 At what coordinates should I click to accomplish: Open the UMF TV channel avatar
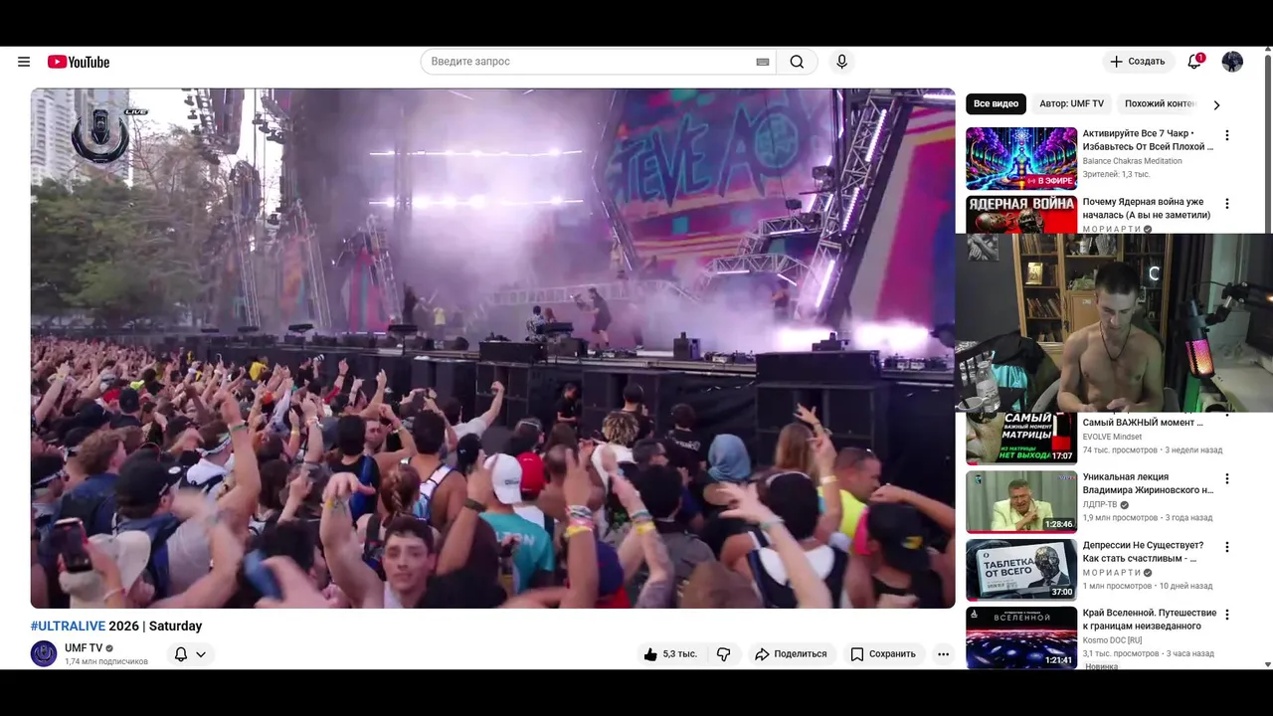point(44,653)
